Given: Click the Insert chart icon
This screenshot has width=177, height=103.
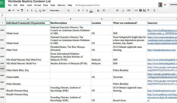Looking at the screenshot, I should (x=144, y=11).
